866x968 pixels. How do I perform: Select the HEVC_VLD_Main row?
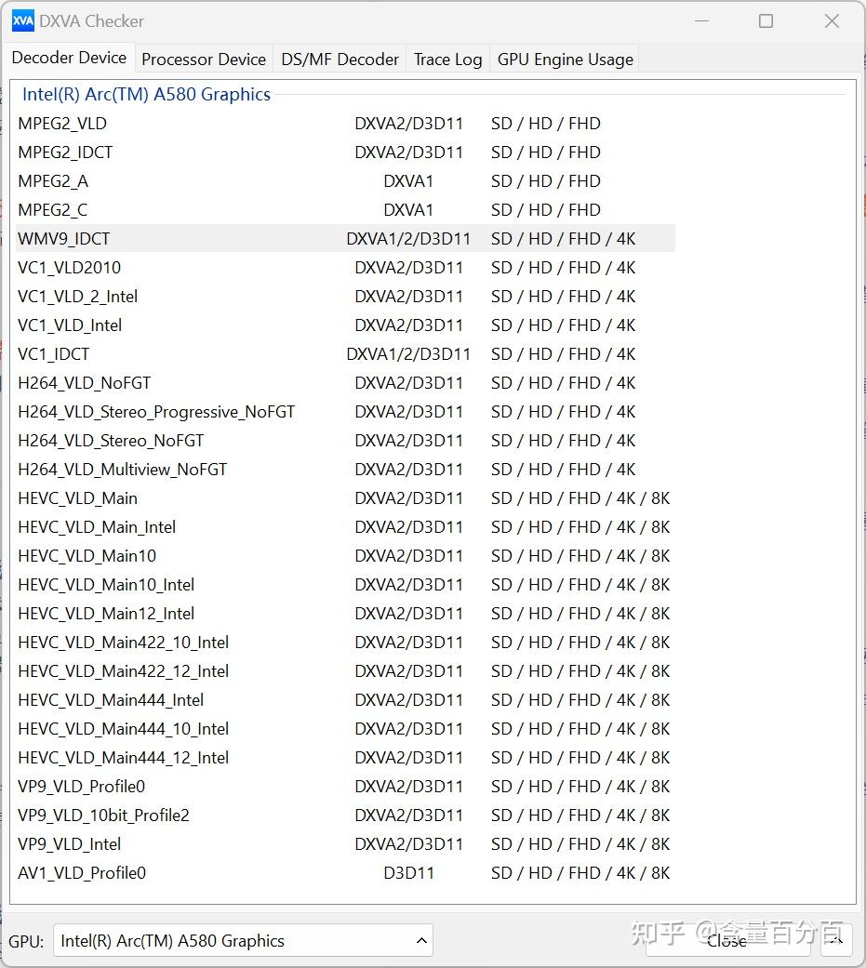tap(345, 498)
